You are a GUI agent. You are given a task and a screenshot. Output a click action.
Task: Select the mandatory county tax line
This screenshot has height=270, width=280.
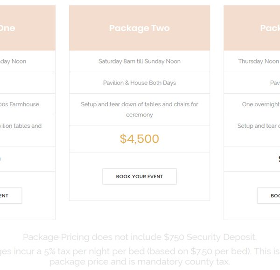(x=140, y=262)
